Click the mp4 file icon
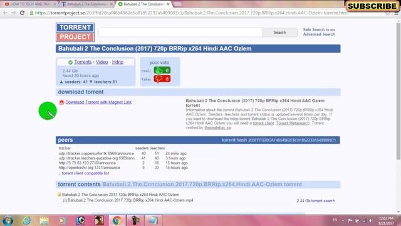The height and width of the screenshot is (226, 401). 65,200
